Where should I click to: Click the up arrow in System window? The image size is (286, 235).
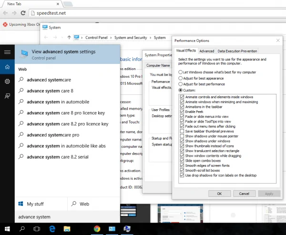click(x=69, y=37)
